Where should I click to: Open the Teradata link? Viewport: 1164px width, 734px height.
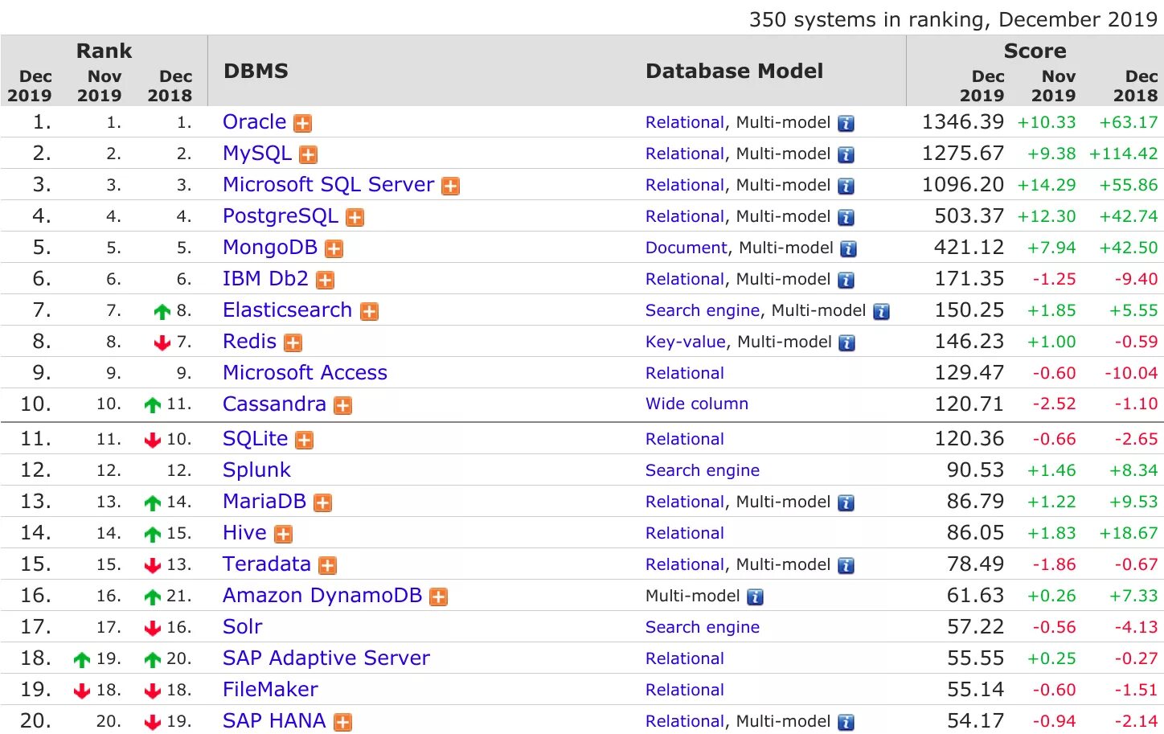pos(267,564)
